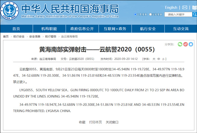Screen dimensions: 197x133
Task: Go to 首页 in the breadcrumb
Action: click(6, 36)
